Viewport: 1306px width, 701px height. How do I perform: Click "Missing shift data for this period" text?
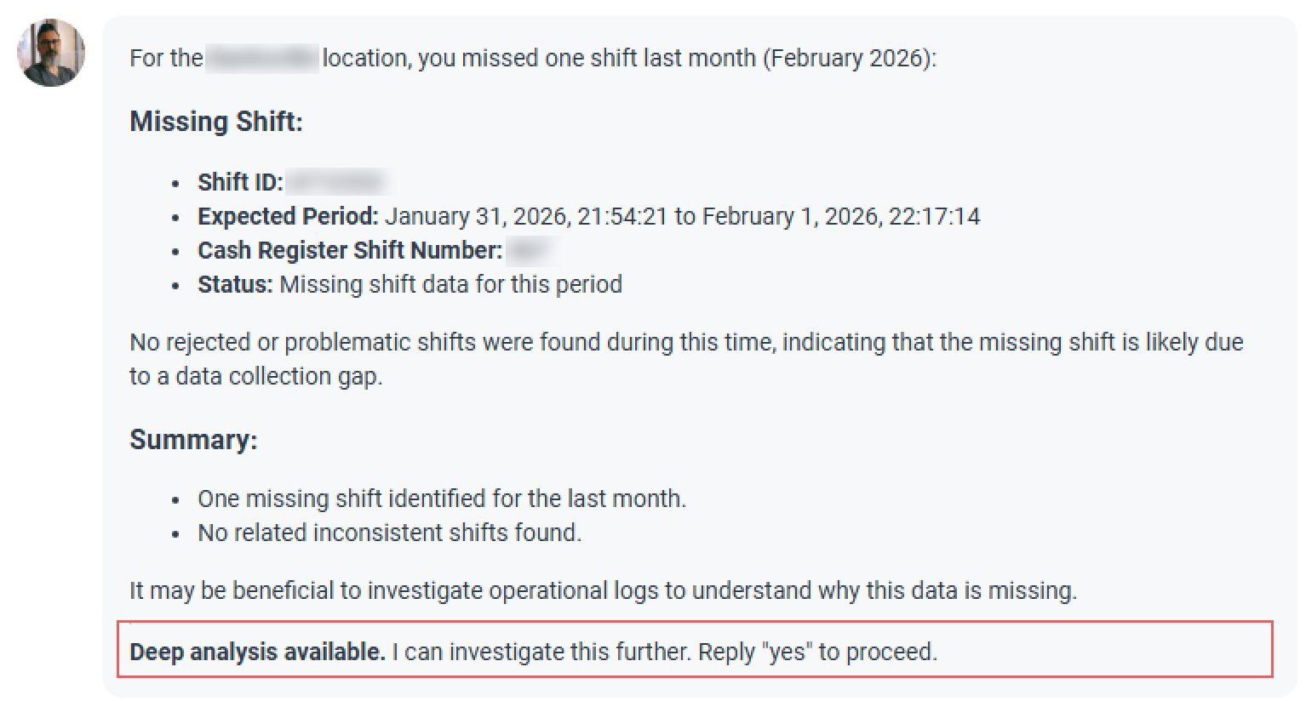click(451, 284)
